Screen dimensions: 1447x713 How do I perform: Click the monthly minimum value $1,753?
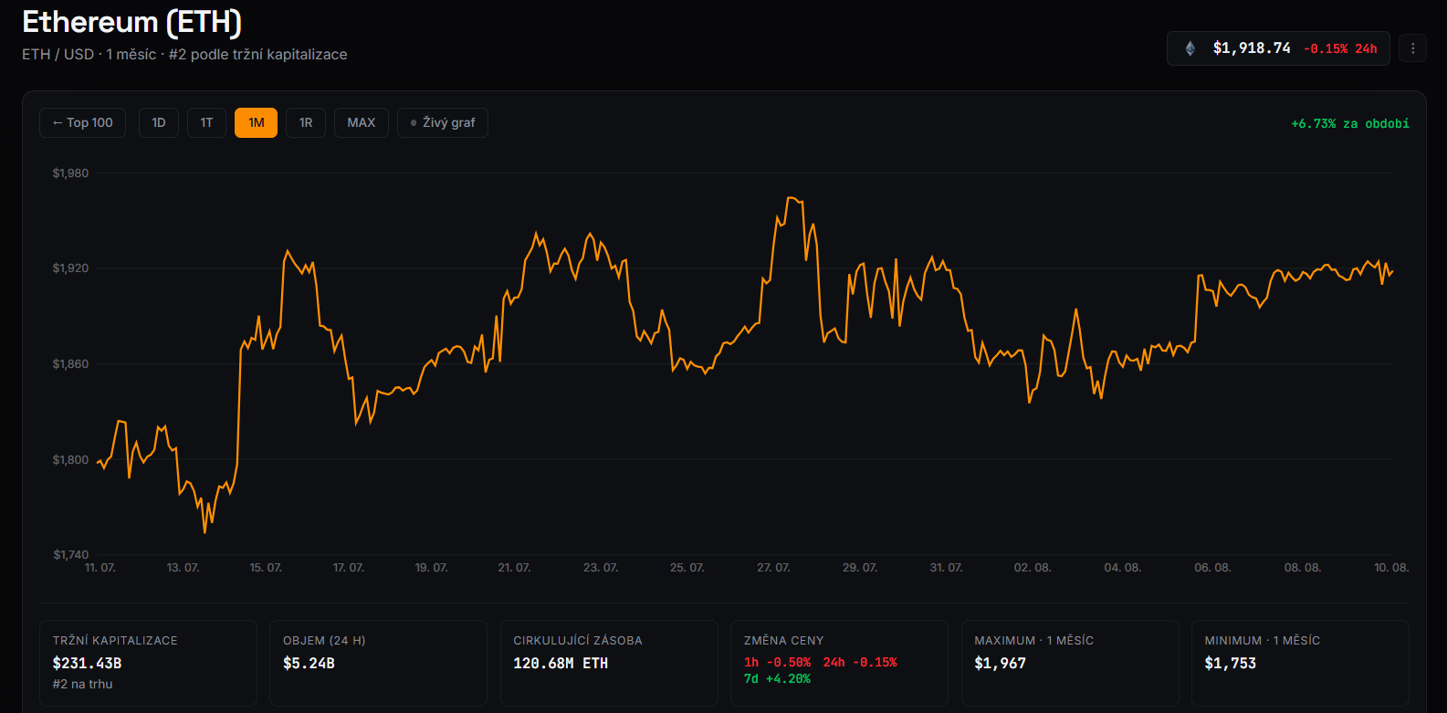[x=1230, y=664]
